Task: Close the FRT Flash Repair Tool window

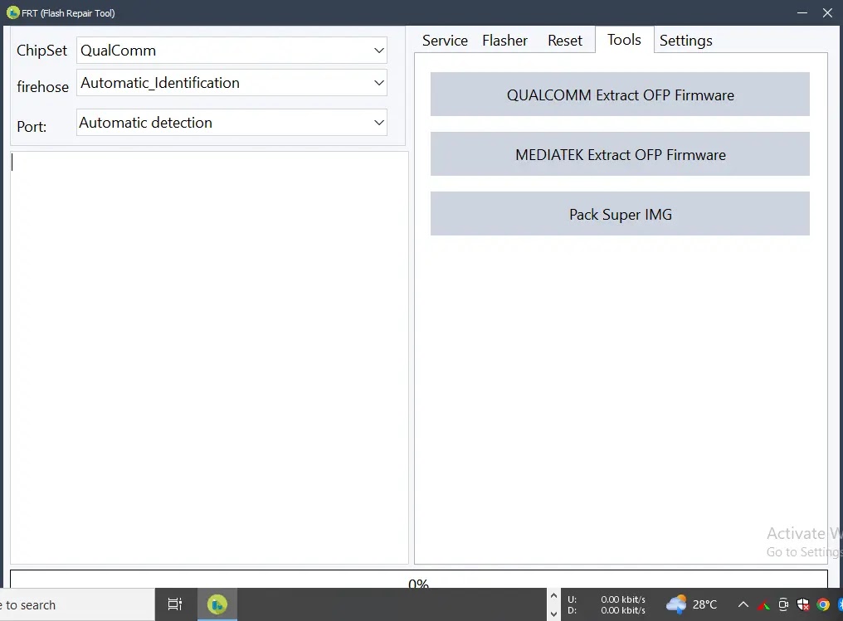Action: tap(827, 12)
